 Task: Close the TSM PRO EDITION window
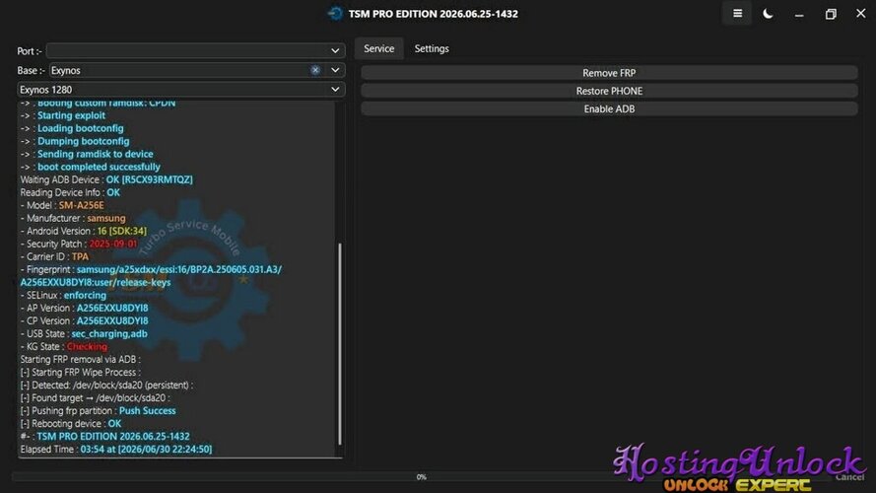[x=861, y=14]
